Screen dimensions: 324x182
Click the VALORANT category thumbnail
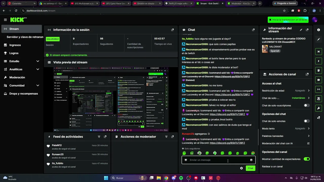[x=265, y=49]
